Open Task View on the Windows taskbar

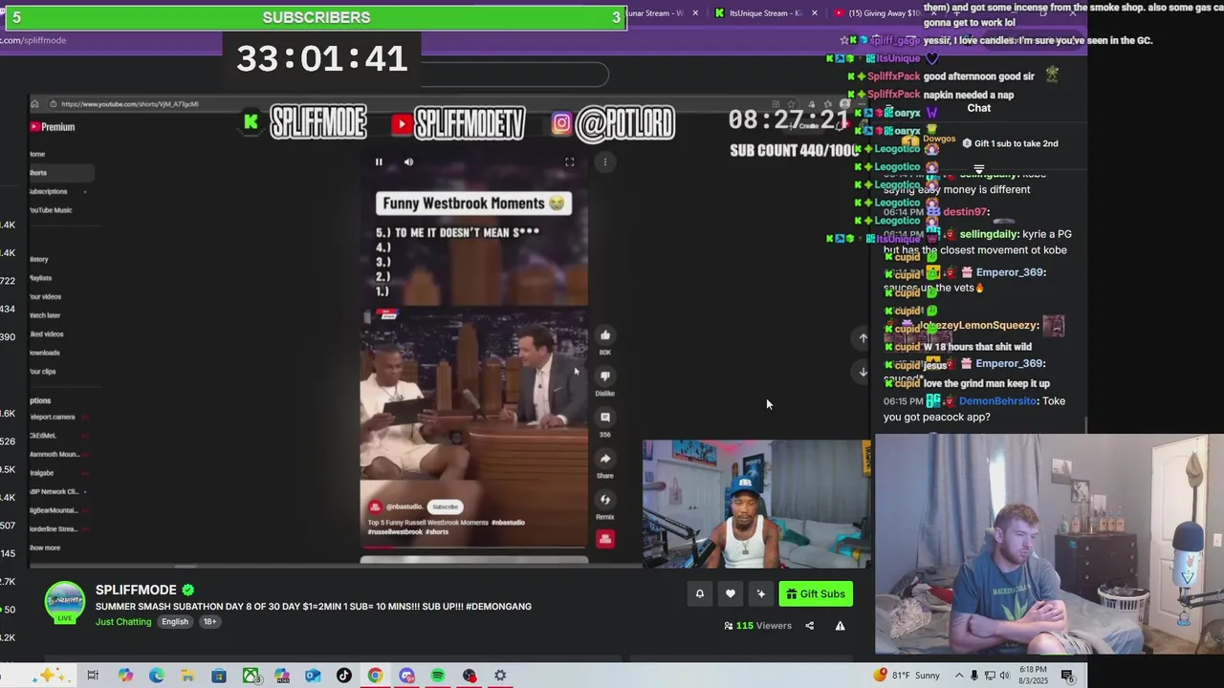pyautogui.click(x=93, y=676)
